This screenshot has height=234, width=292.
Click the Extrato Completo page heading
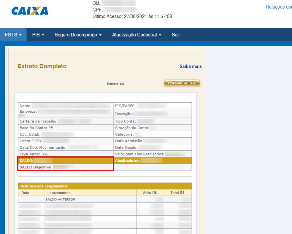[42, 66]
